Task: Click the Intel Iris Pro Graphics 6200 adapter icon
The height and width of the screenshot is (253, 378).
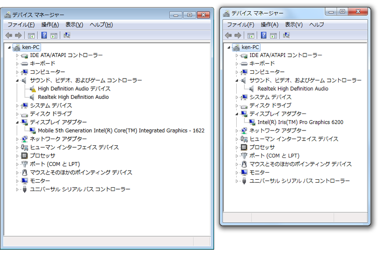Action: click(252, 122)
